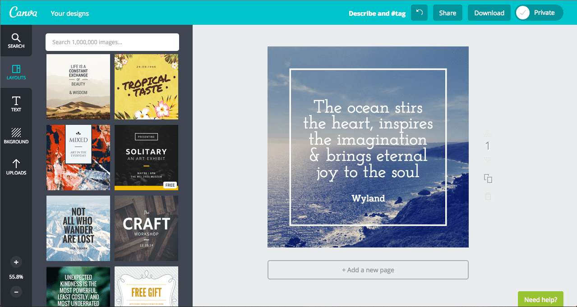Toggle the design from Private
This screenshot has width=577, height=307.
pyautogui.click(x=539, y=13)
